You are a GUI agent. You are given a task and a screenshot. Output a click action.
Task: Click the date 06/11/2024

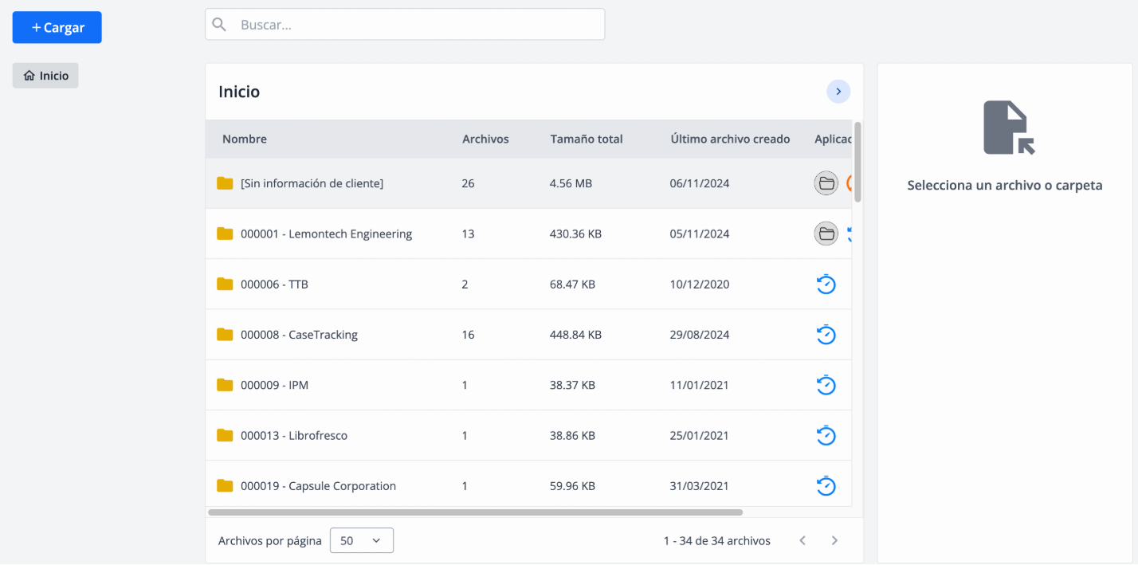(x=700, y=183)
